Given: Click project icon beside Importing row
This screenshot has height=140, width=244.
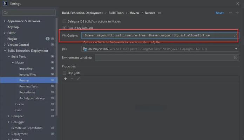Looking at the screenshot, I should [53, 68].
